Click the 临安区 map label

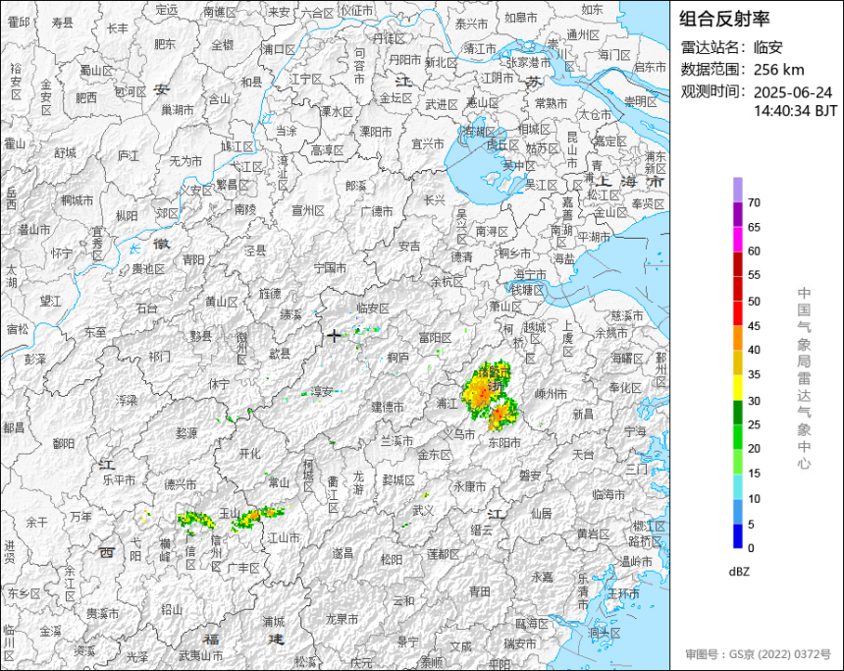click(x=373, y=308)
